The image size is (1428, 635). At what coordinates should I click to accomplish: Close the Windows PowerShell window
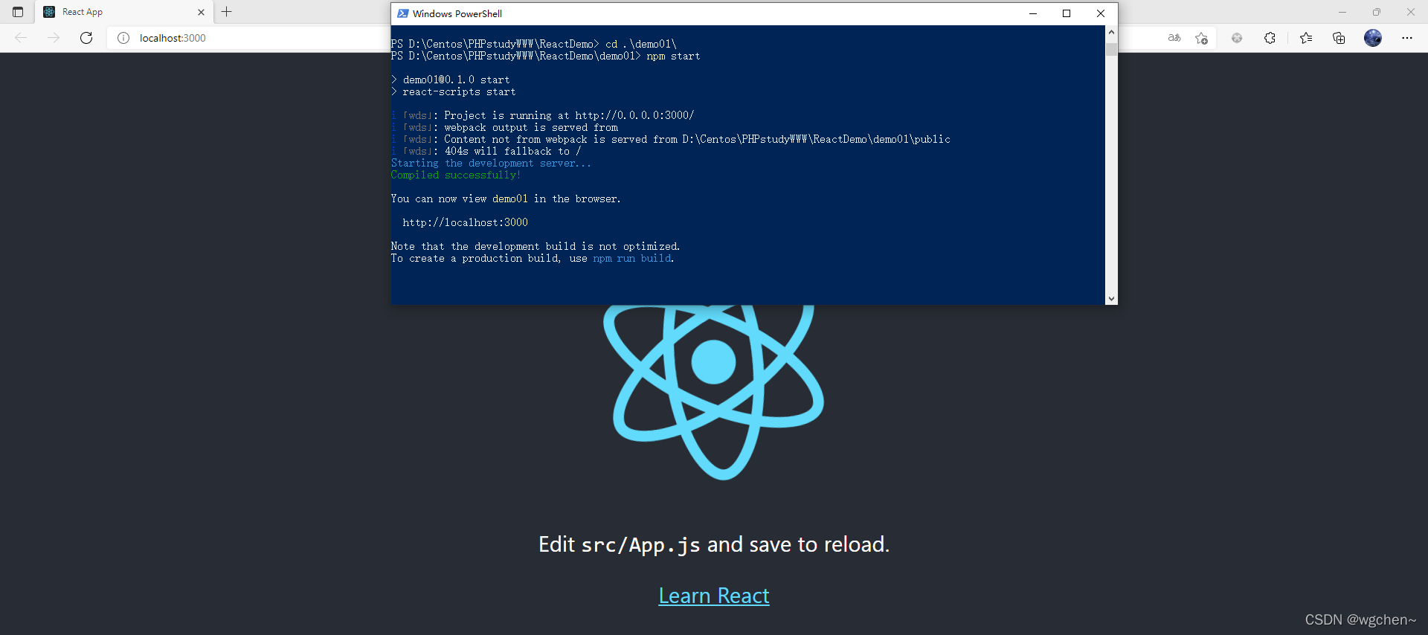pyautogui.click(x=1101, y=13)
